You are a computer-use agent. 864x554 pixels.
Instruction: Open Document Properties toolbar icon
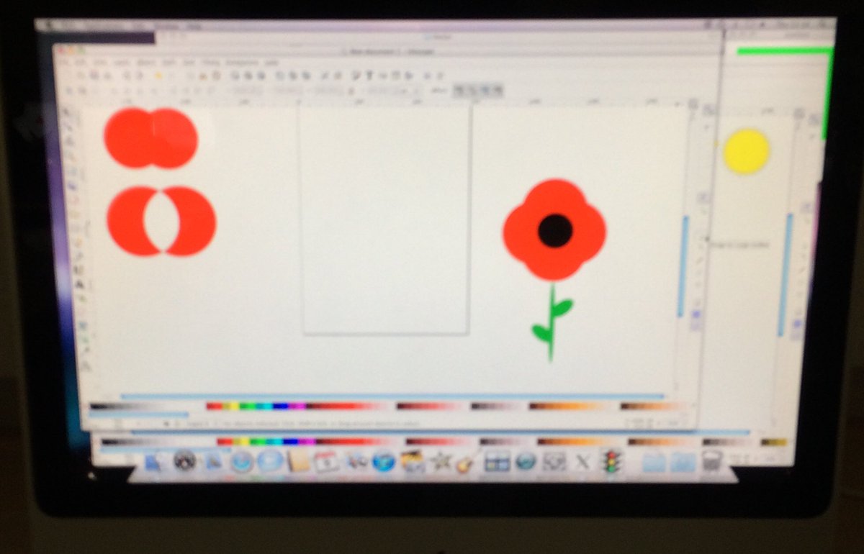440,76
